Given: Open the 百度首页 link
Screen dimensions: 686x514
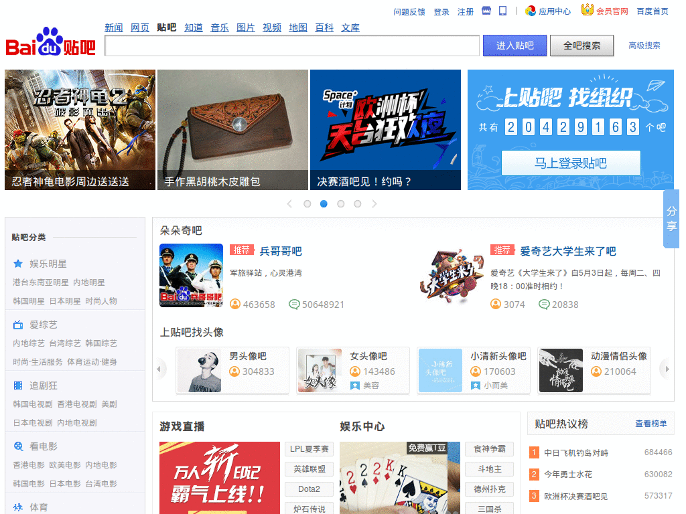Looking at the screenshot, I should 653,11.
